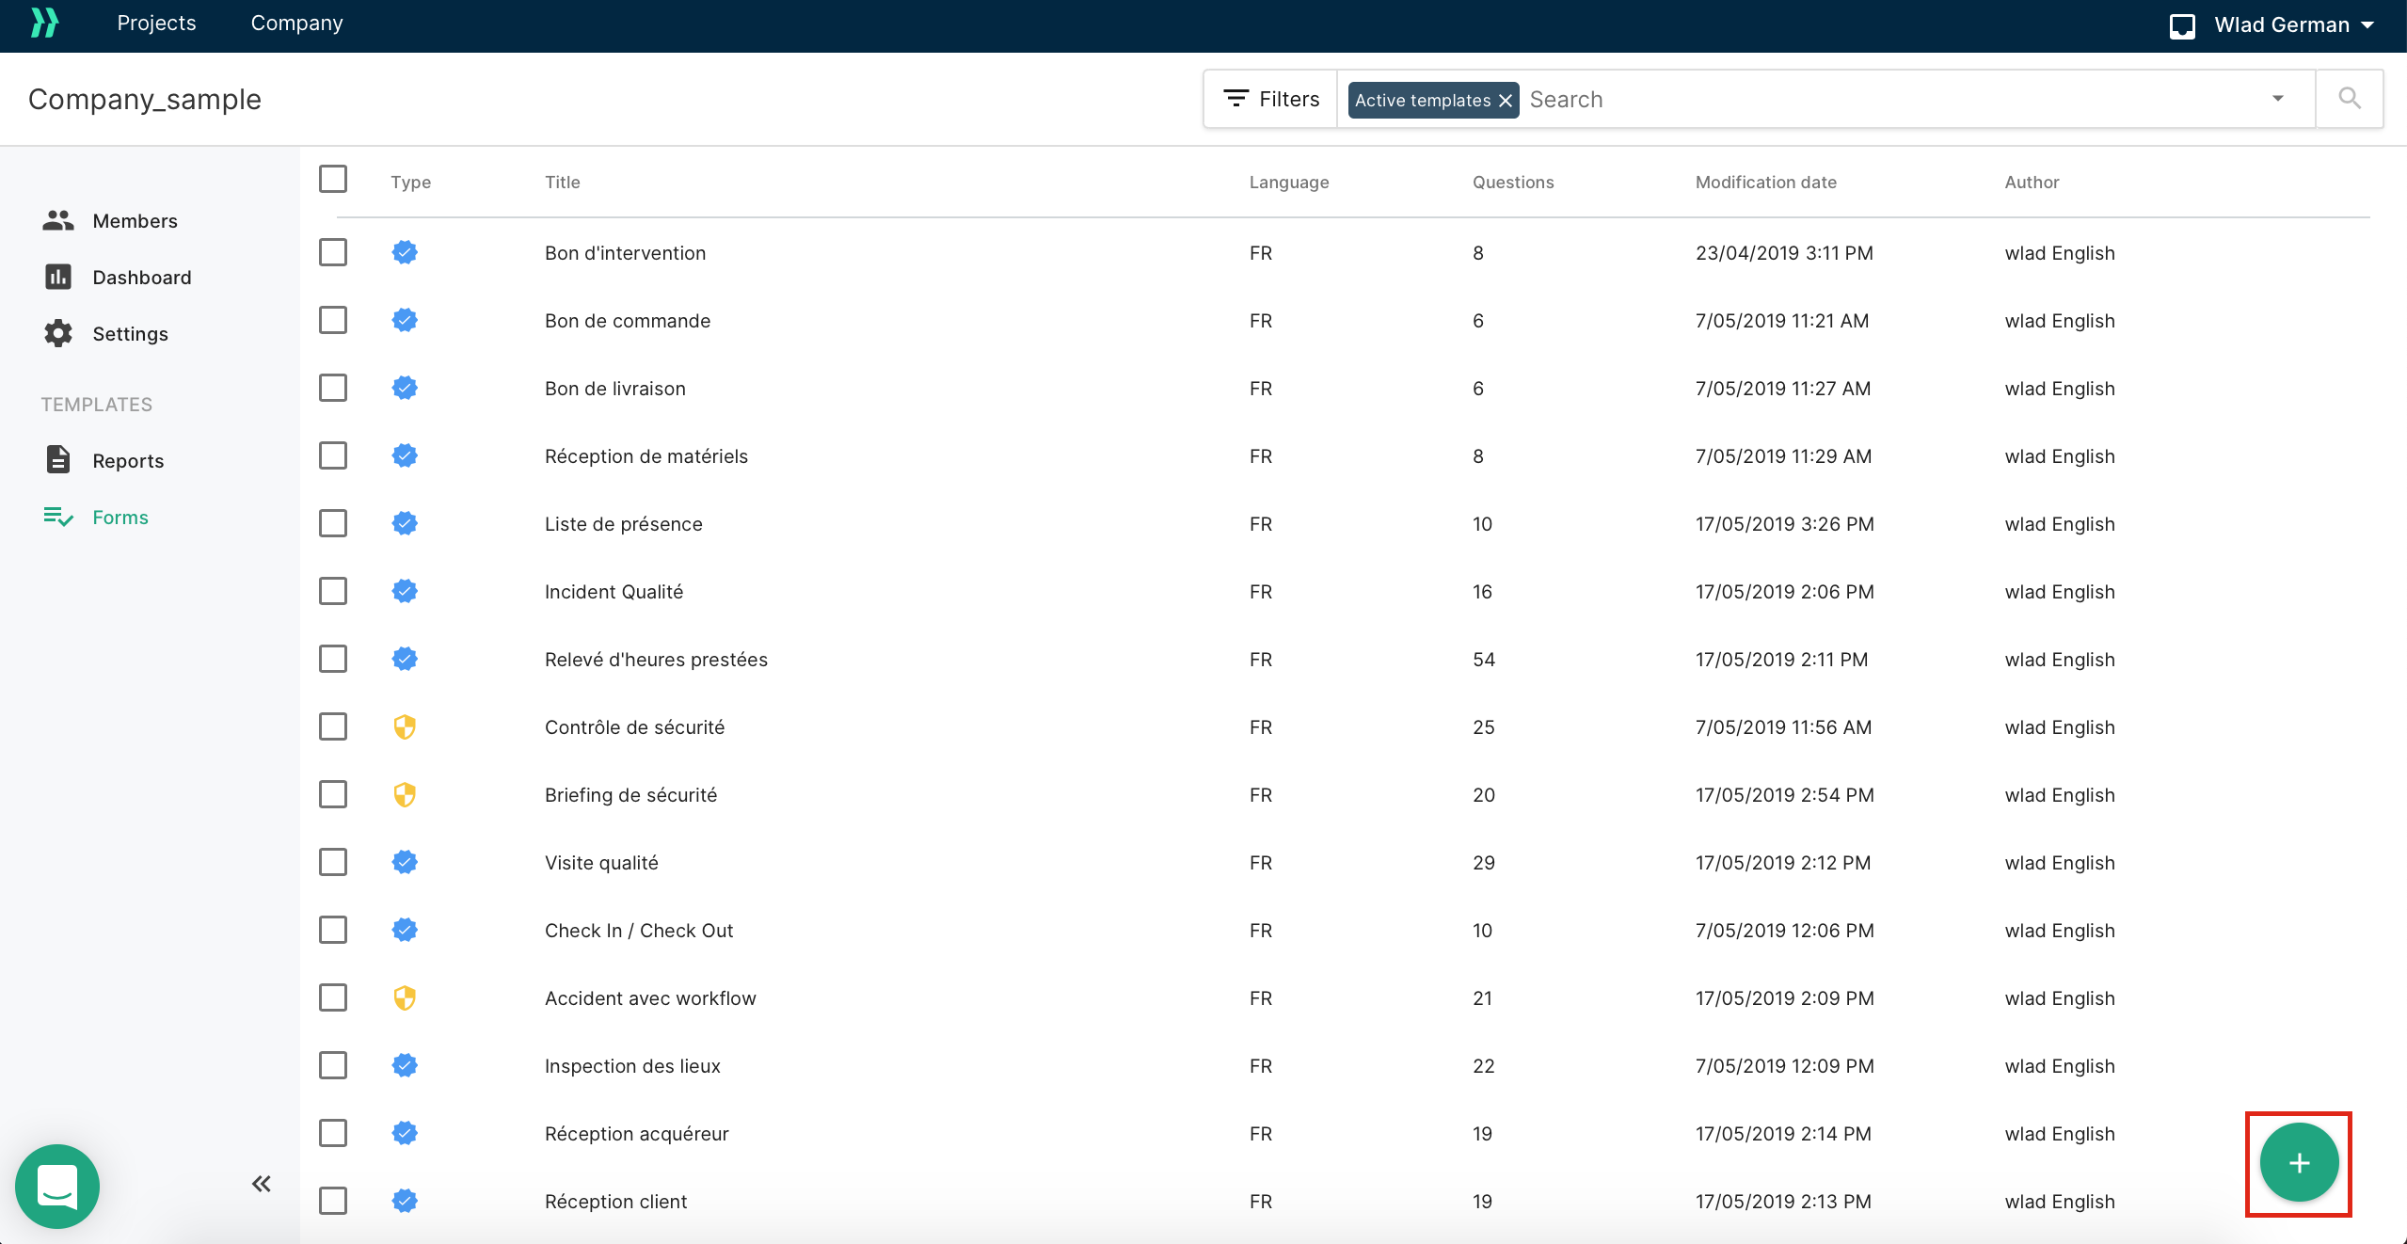Click the yellow shield icon for Accident avec workflow

point(405,997)
